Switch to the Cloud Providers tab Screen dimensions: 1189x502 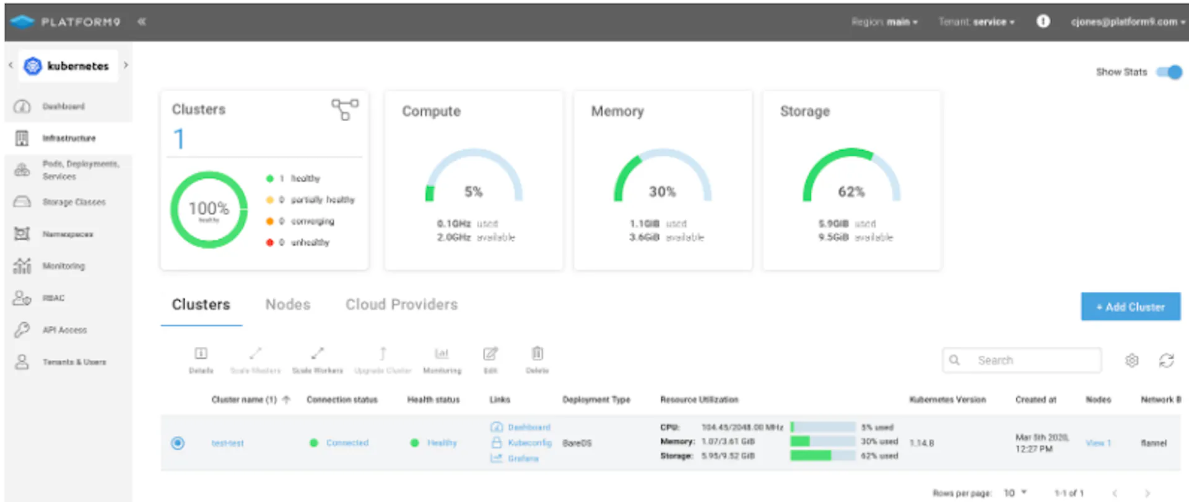pyautogui.click(x=401, y=305)
